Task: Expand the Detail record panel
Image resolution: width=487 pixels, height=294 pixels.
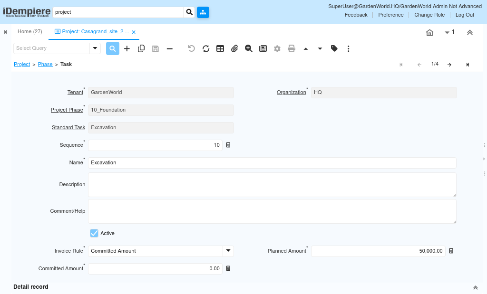Action: [x=475, y=287]
